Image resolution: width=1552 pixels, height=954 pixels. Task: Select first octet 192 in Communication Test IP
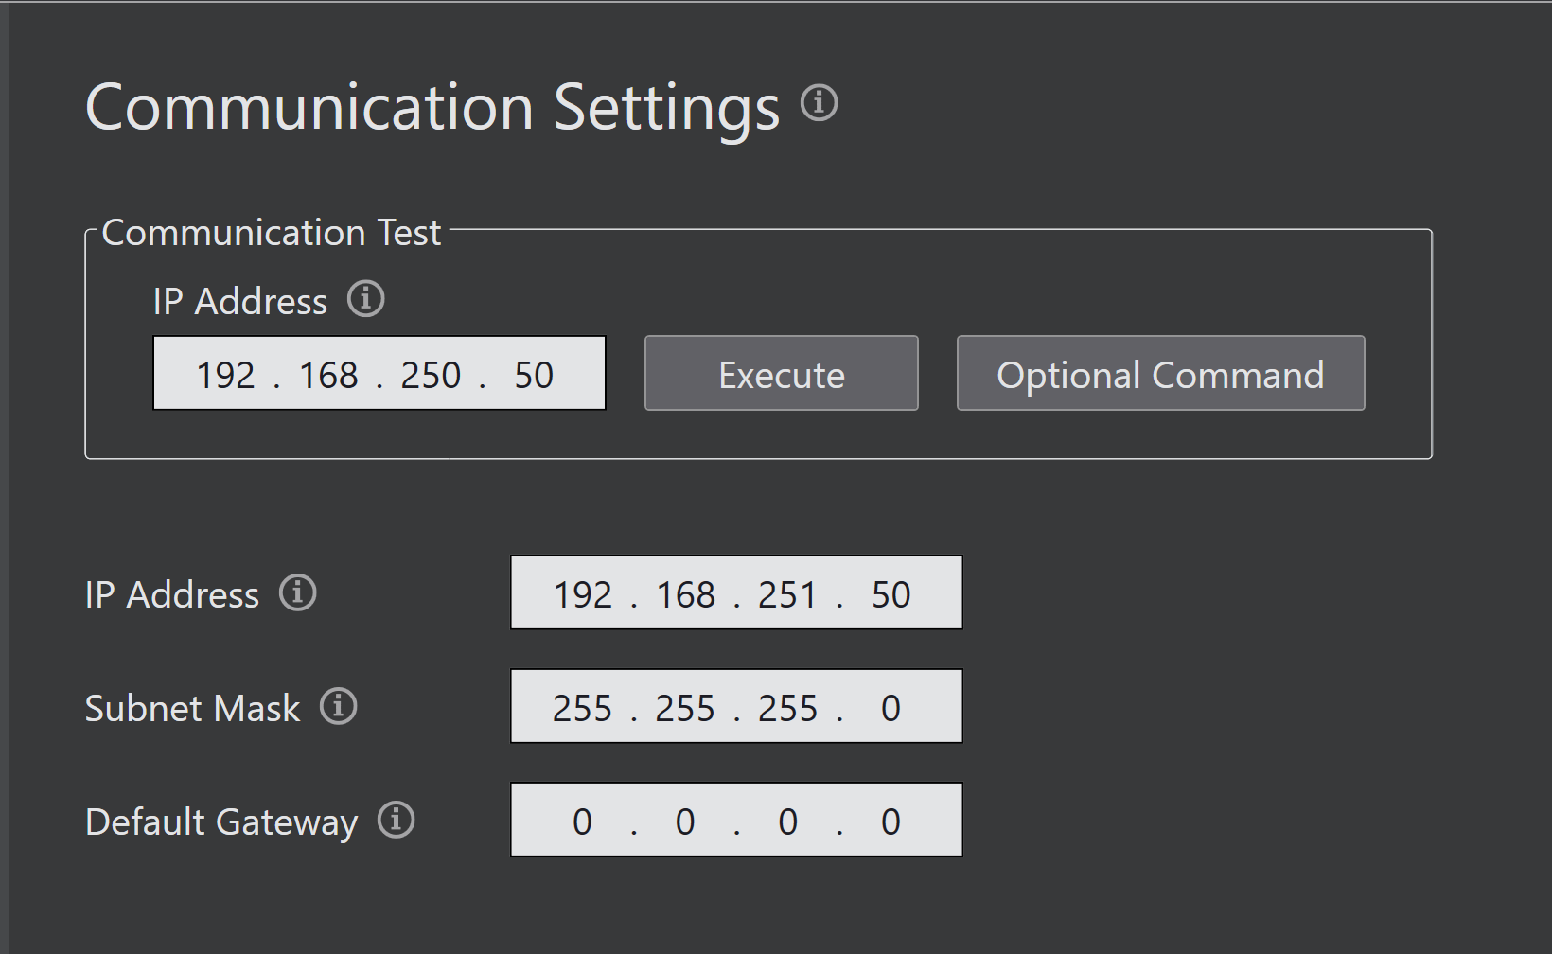click(225, 375)
